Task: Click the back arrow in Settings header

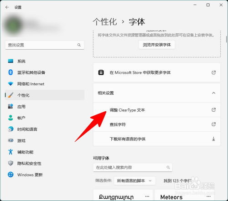Action: [7, 7]
